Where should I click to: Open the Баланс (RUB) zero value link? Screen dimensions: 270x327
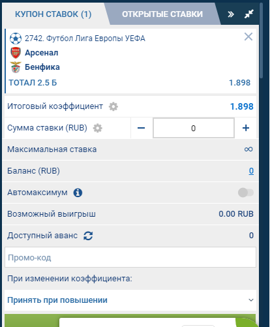click(x=251, y=171)
